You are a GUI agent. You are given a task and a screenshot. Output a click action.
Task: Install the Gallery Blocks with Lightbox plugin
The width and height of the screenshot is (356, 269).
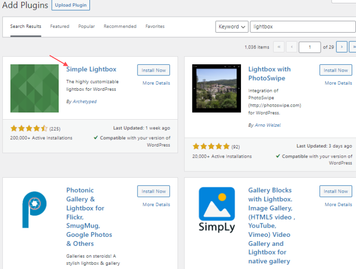[x=336, y=191]
